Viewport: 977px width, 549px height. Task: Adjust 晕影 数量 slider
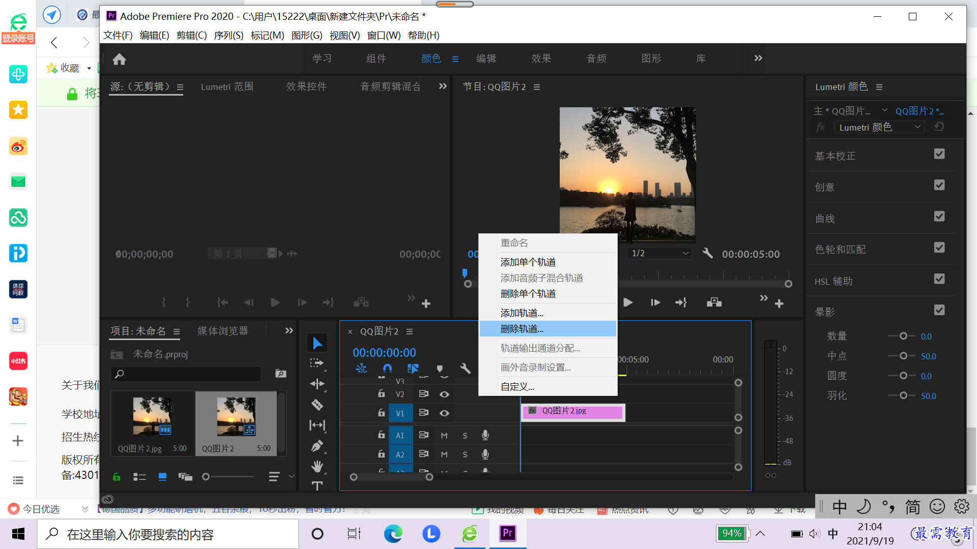903,336
